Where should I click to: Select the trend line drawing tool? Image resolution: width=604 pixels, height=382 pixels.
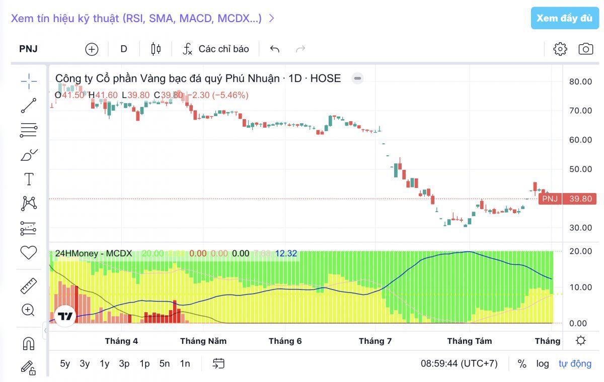coord(29,106)
